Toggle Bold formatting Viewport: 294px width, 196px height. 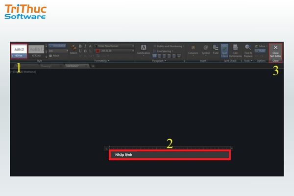[x=80, y=46]
